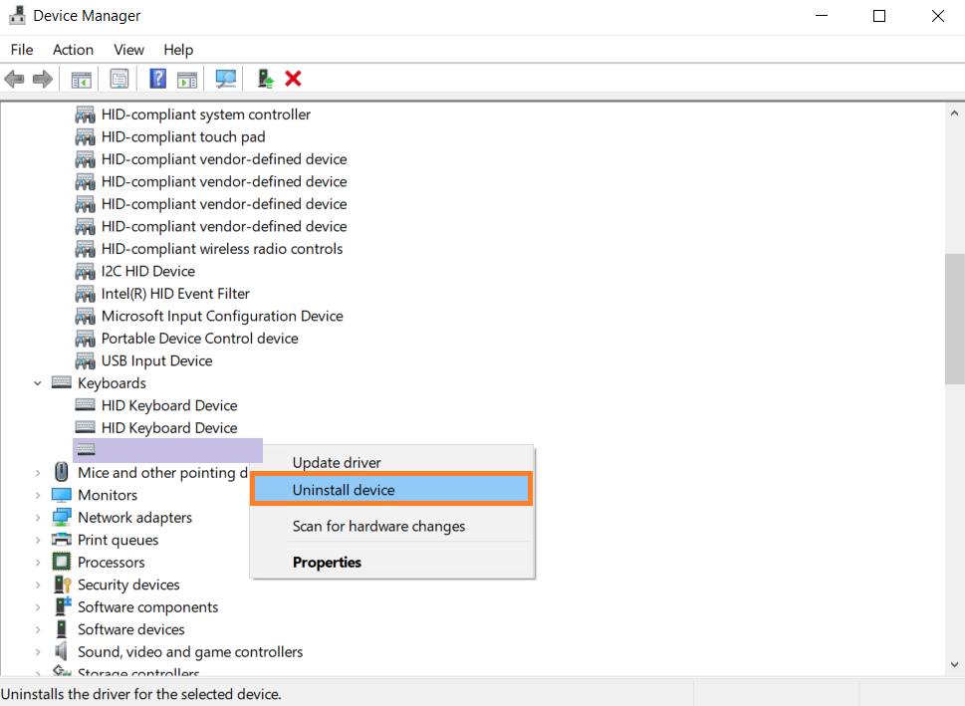Click the scan for hardware changes monitor icon
Viewport: 965px width, 706px height.
point(226,79)
